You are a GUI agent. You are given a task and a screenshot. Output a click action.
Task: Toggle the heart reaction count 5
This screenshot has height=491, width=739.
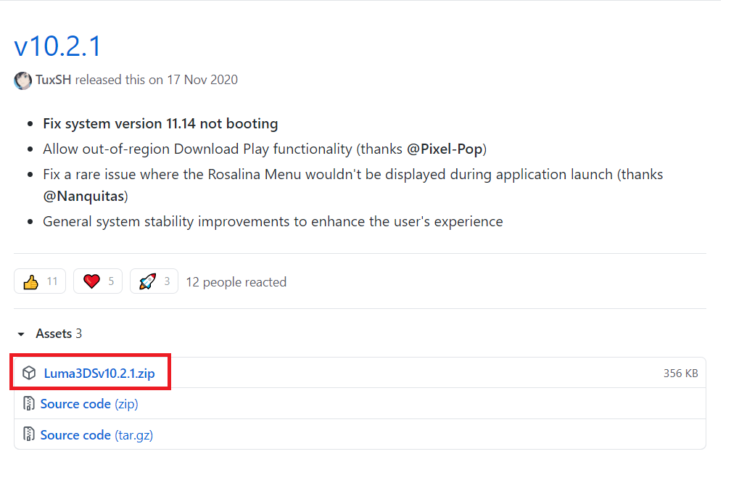coord(111,281)
